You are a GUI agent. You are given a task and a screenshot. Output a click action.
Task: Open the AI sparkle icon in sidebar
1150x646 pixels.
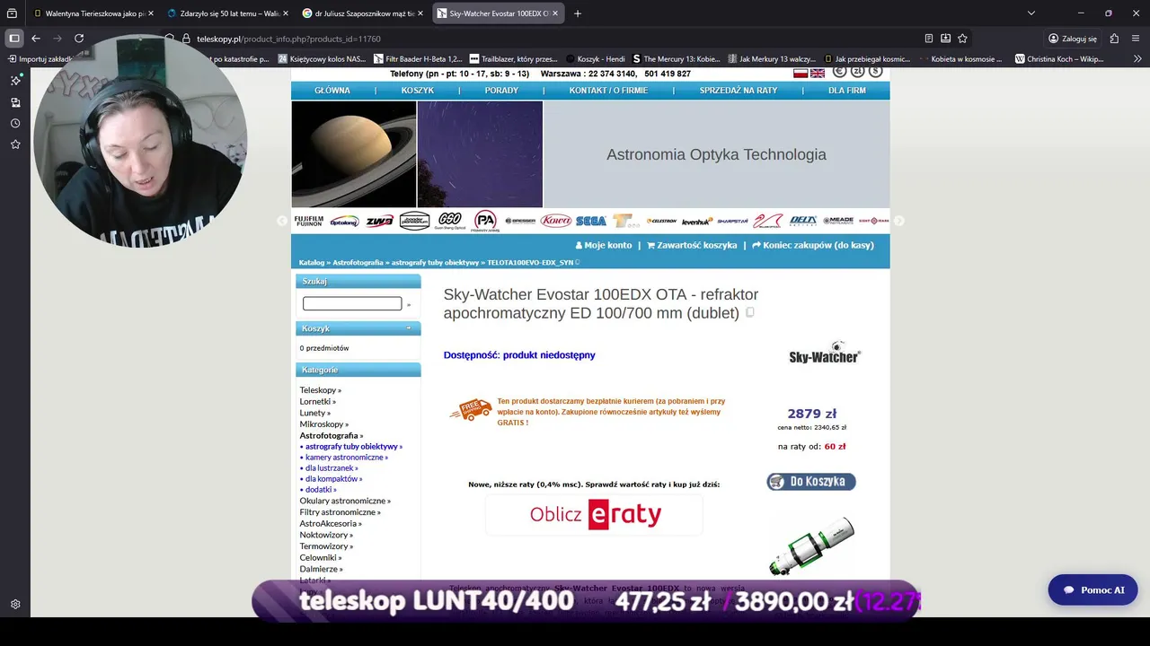click(x=15, y=80)
